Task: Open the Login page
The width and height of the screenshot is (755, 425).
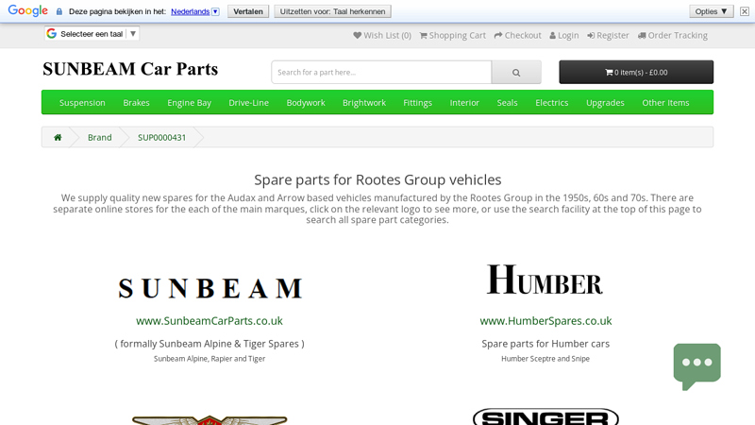Action: pyautogui.click(x=564, y=35)
